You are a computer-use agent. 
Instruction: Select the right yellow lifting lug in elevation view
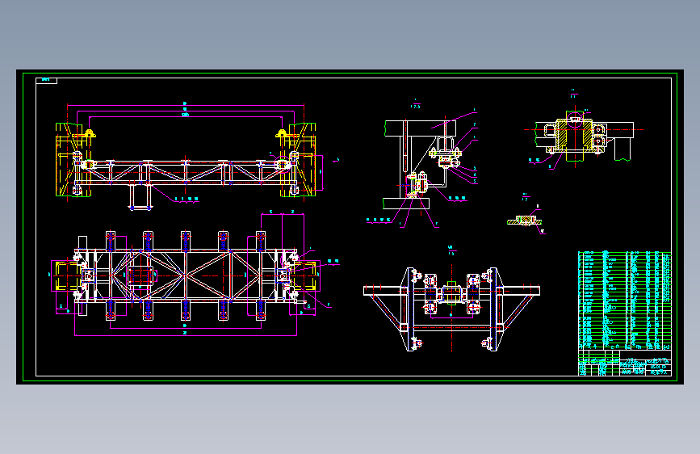tap(281, 133)
